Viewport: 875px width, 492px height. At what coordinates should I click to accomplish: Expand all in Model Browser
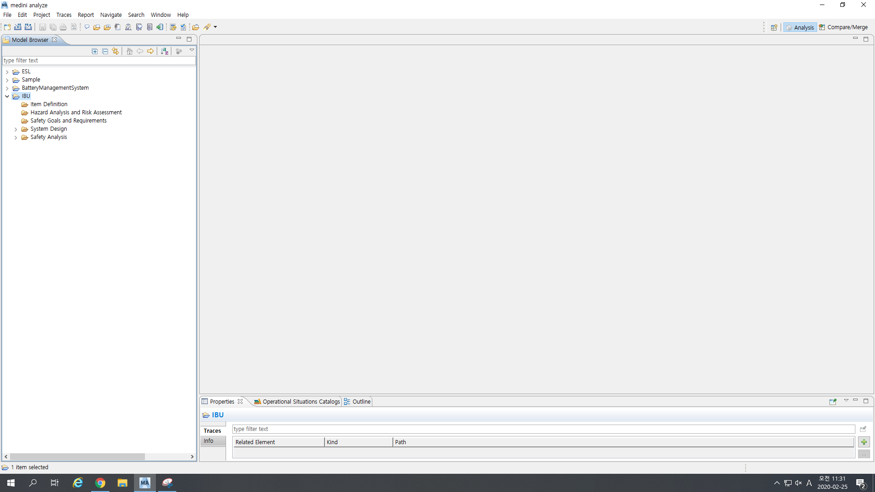[95, 51]
